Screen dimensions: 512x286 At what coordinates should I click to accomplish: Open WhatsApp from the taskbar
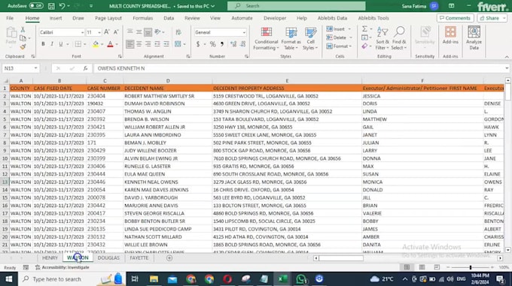(301, 279)
